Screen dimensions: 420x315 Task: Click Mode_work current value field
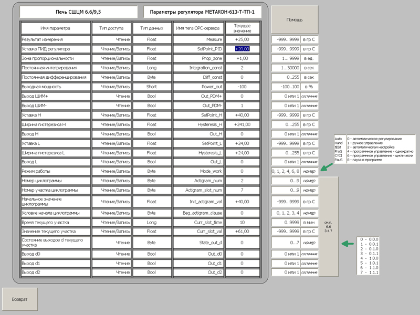[x=243, y=171]
